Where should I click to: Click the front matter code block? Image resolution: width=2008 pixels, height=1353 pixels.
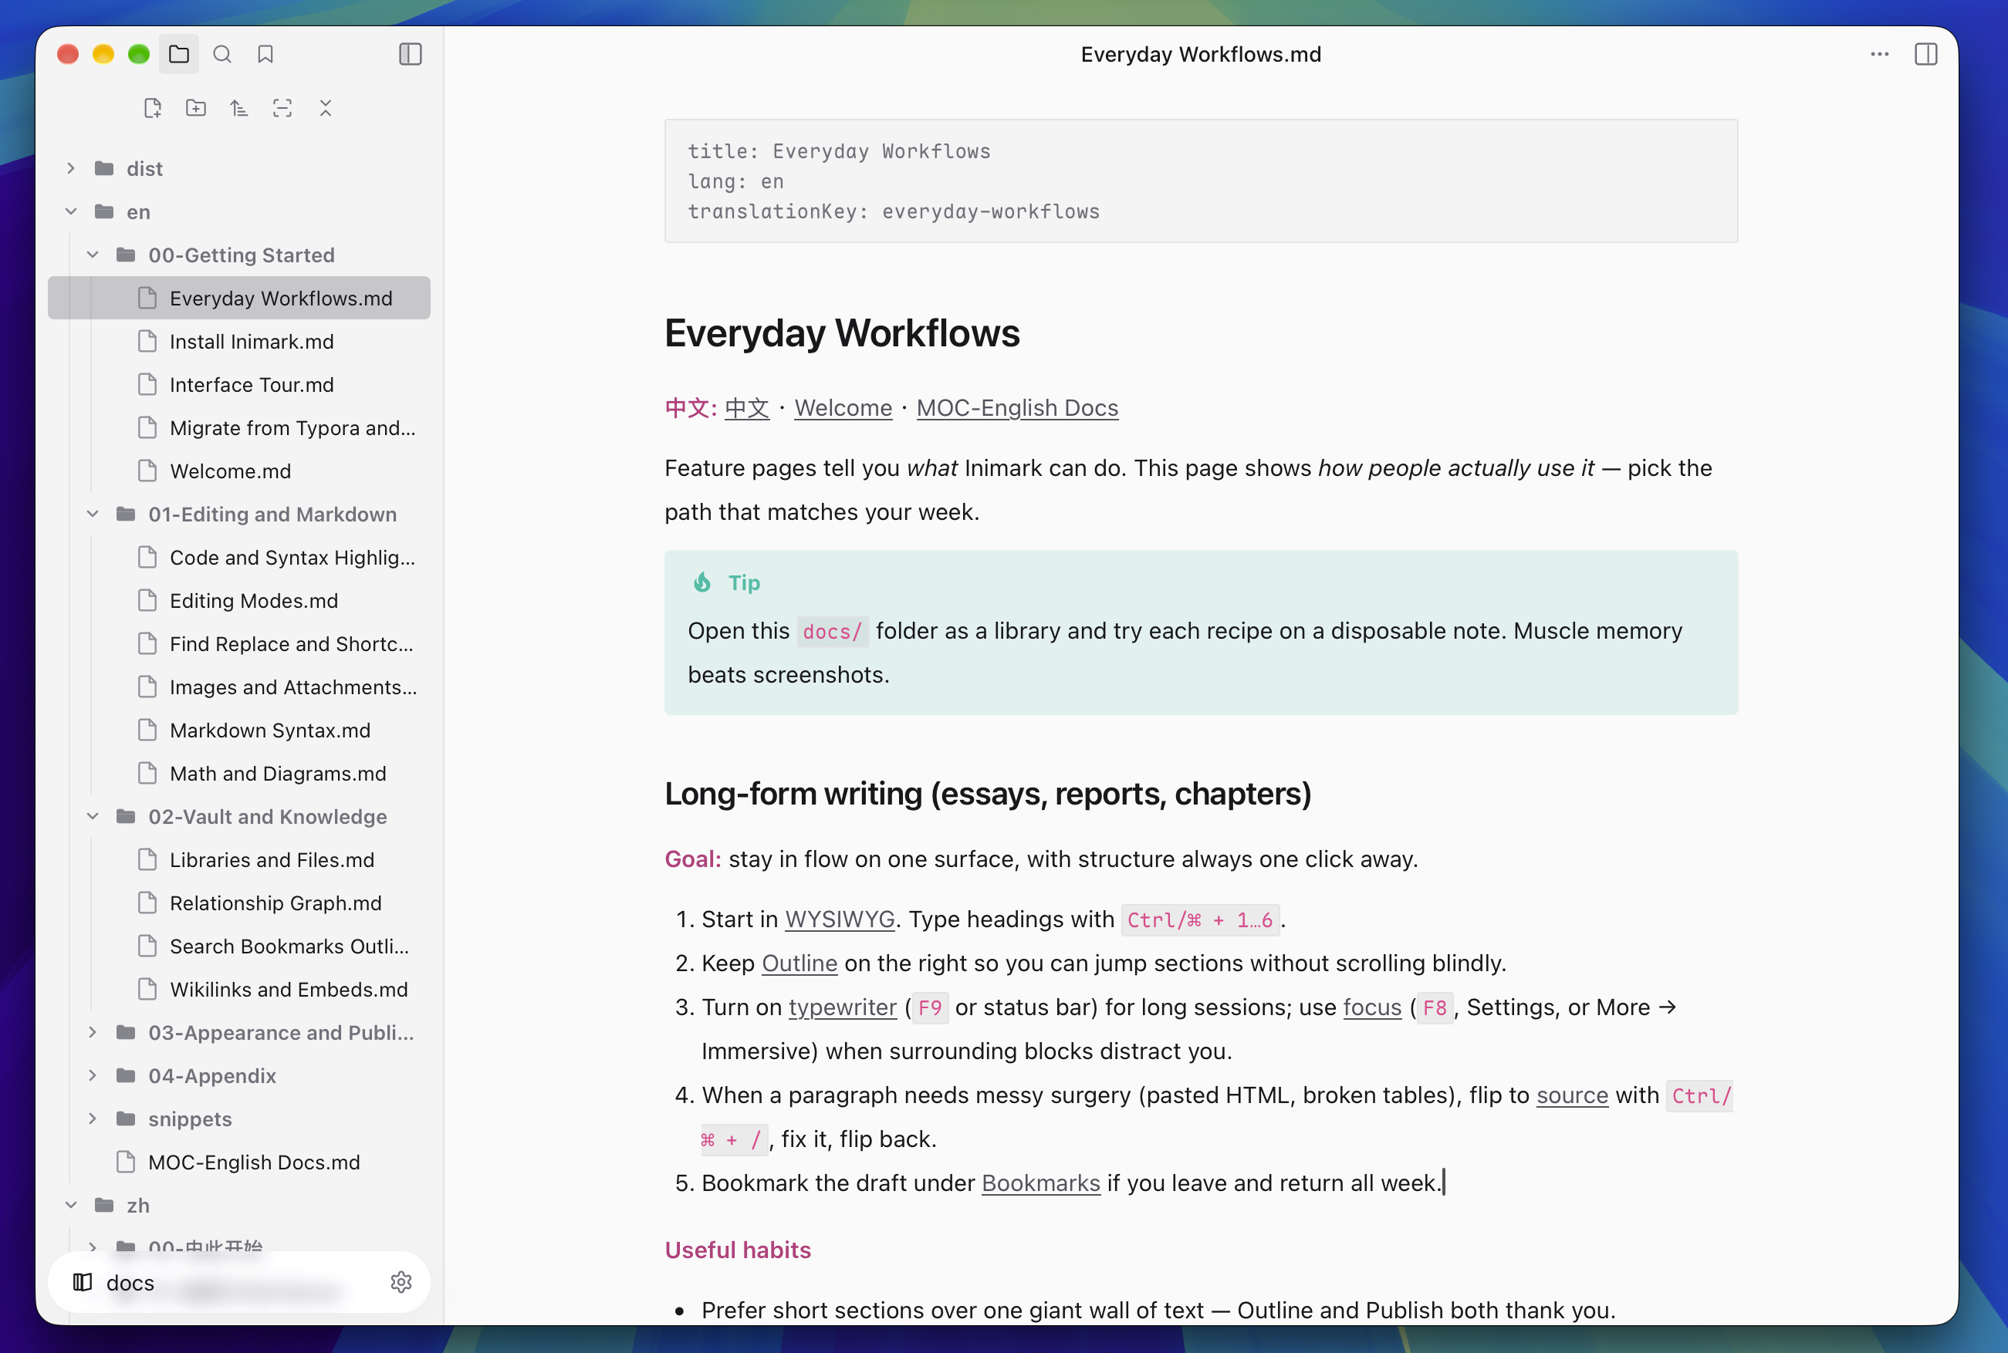coord(1201,181)
